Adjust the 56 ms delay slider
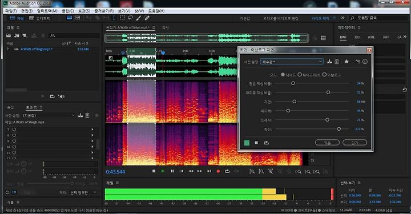 (295, 102)
